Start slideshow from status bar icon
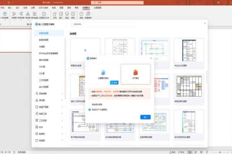232x154 pixels. point(207,152)
